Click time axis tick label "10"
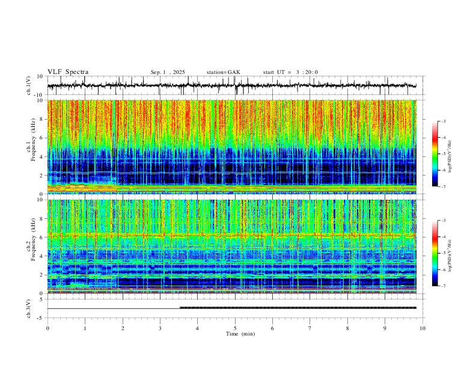476x368 pixels. (x=423, y=328)
